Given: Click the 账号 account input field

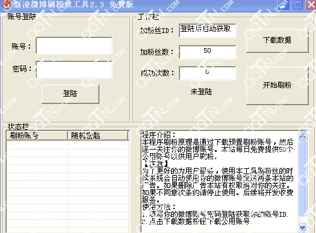Looking at the screenshot, I should pyautogui.click(x=74, y=46).
